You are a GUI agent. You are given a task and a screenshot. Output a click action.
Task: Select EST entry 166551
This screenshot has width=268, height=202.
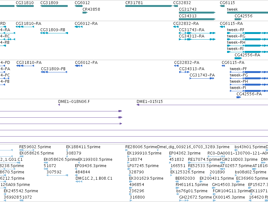(178, 166)
